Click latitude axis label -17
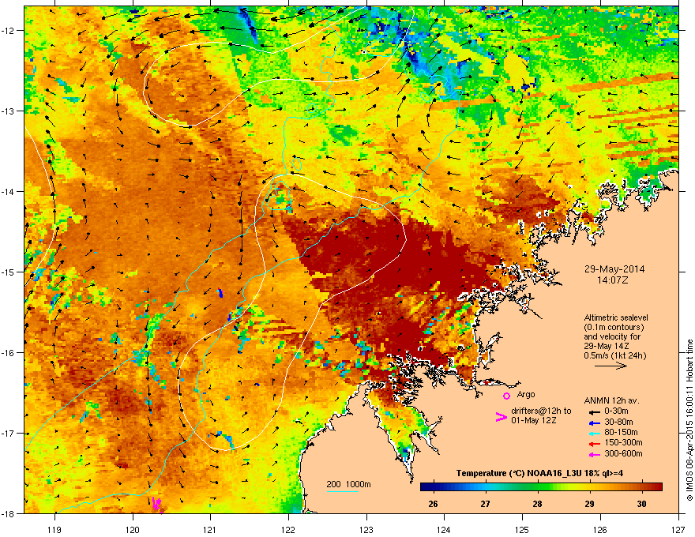Viewport: 695px width, 537px height. (x=8, y=434)
